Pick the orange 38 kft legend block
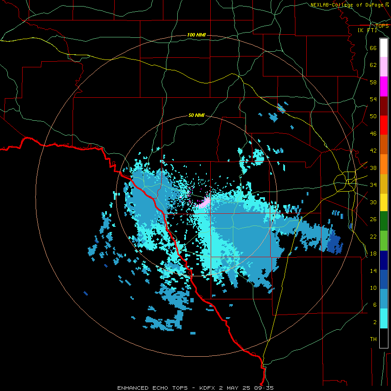The image size is (391, 391). pyautogui.click(x=384, y=164)
